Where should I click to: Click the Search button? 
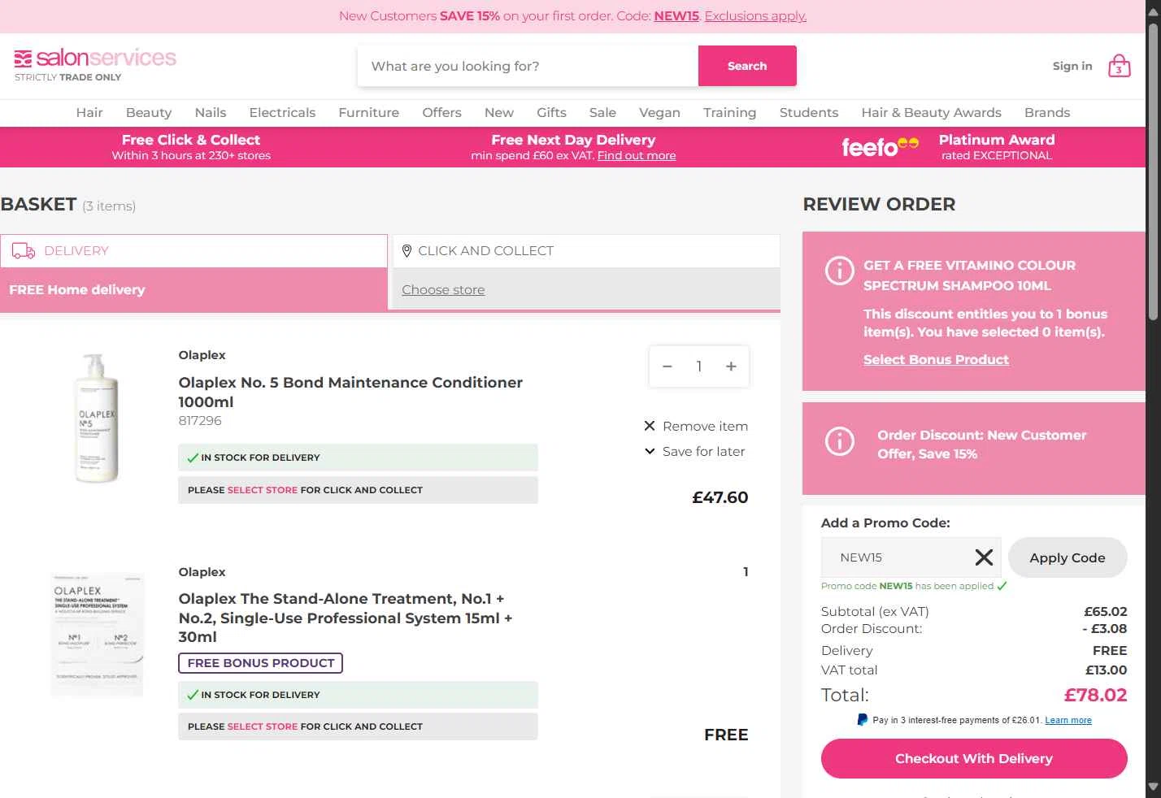(747, 66)
